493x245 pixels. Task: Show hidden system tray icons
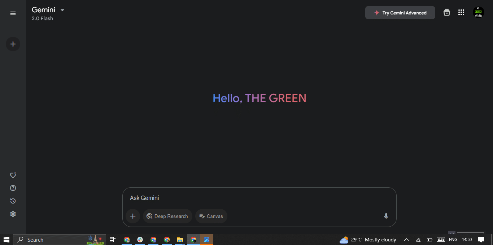coord(406,240)
